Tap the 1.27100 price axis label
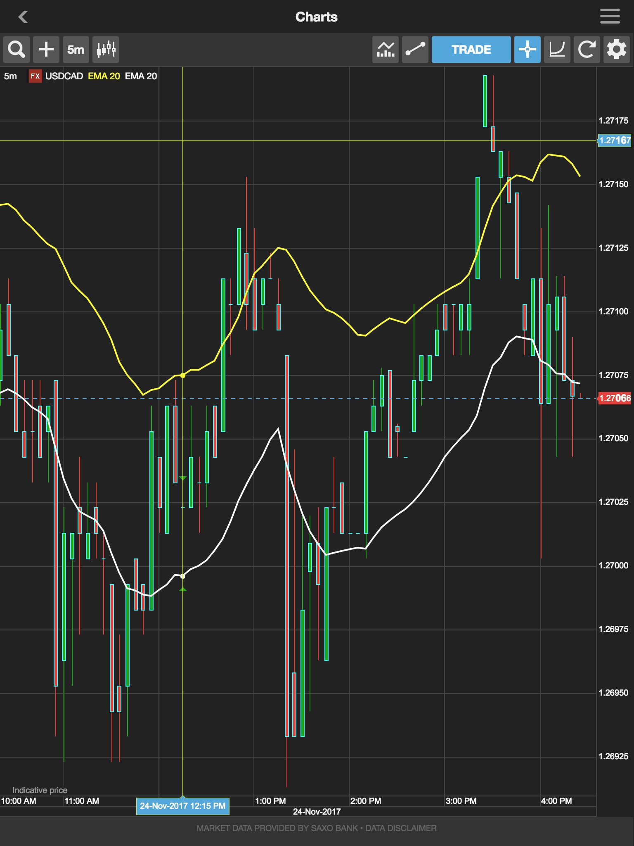634x846 pixels. (x=613, y=311)
